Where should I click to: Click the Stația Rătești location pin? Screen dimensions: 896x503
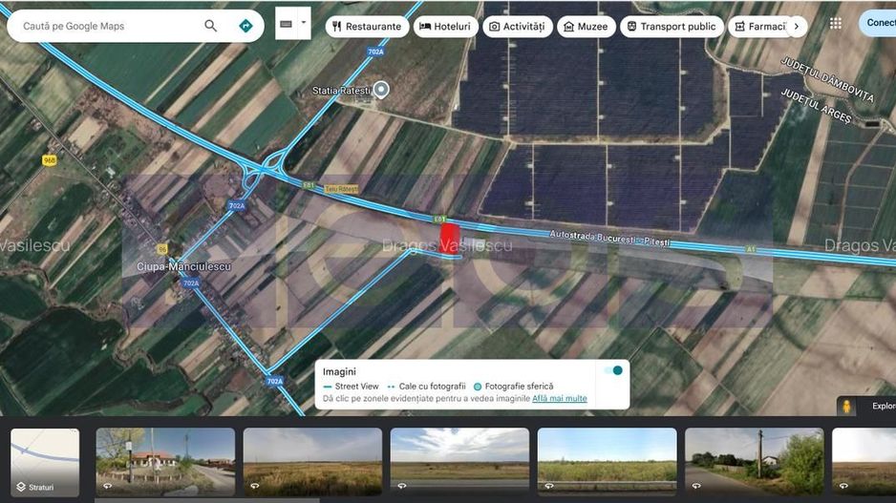[x=381, y=90]
